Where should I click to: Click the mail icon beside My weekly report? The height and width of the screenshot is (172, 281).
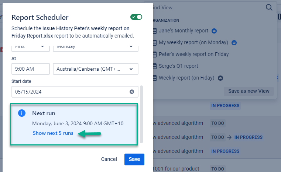coord(234,43)
